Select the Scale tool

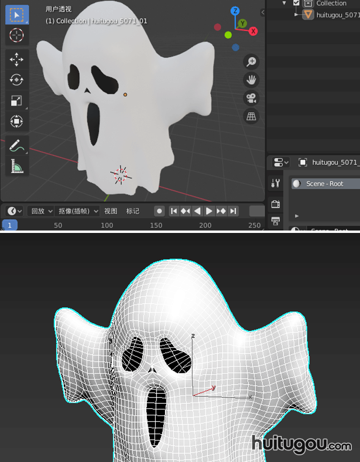pyautogui.click(x=17, y=101)
